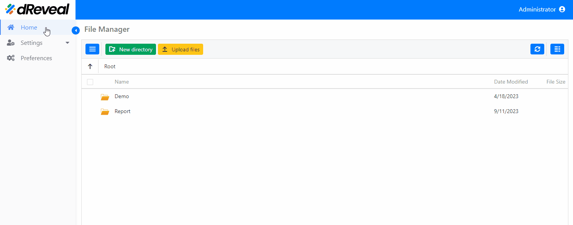Open the Home menu item
This screenshot has height=225, width=573.
tap(38, 27)
